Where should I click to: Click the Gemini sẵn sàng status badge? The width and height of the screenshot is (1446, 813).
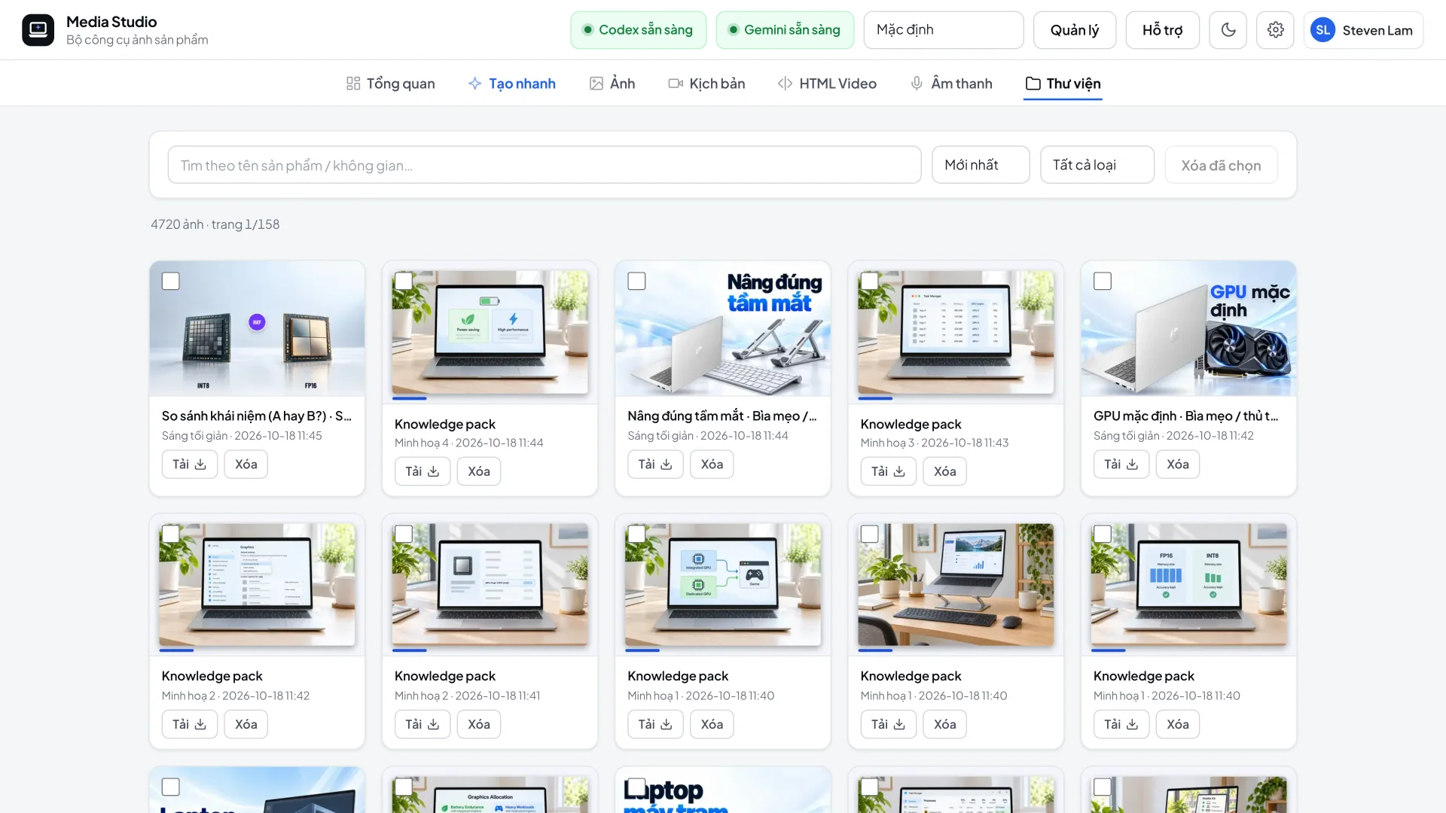pyautogui.click(x=785, y=30)
